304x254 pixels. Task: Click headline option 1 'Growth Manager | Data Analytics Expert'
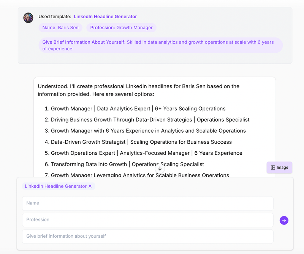coord(135,109)
